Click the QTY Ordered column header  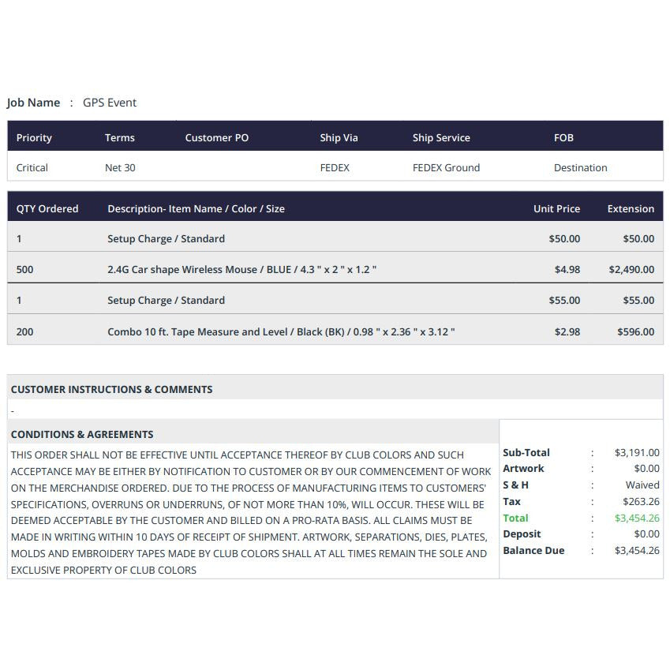click(47, 209)
